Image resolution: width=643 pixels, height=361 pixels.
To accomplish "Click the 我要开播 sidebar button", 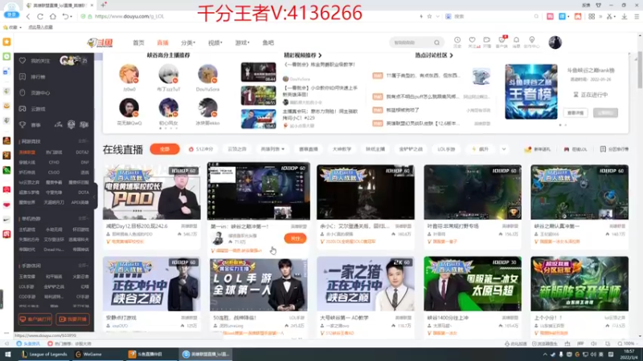I will click(72, 318).
